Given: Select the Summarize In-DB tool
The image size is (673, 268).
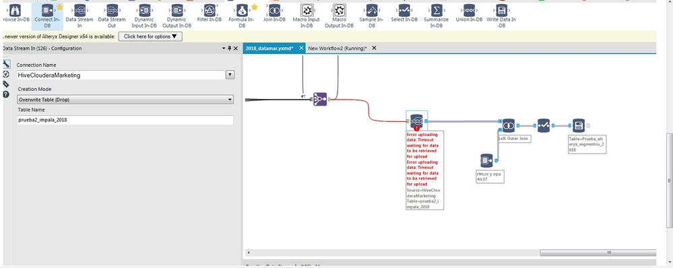Looking at the screenshot, I should (436, 15).
